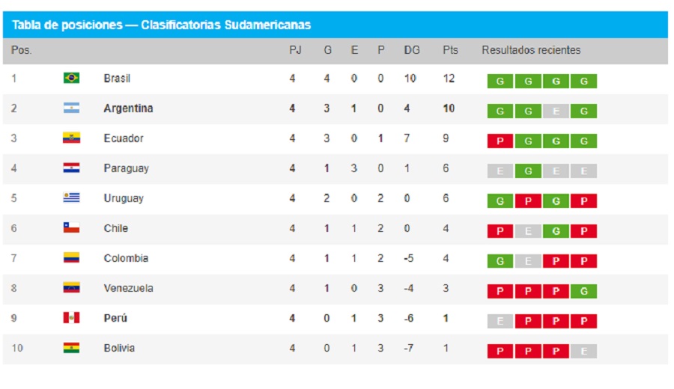Click the Chile flag icon

pos(71,227)
